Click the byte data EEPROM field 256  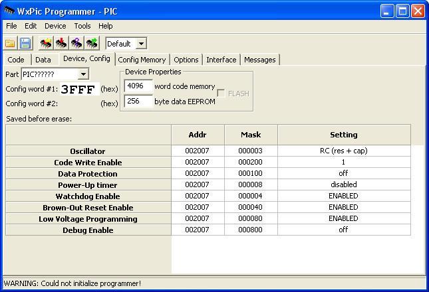coord(138,102)
